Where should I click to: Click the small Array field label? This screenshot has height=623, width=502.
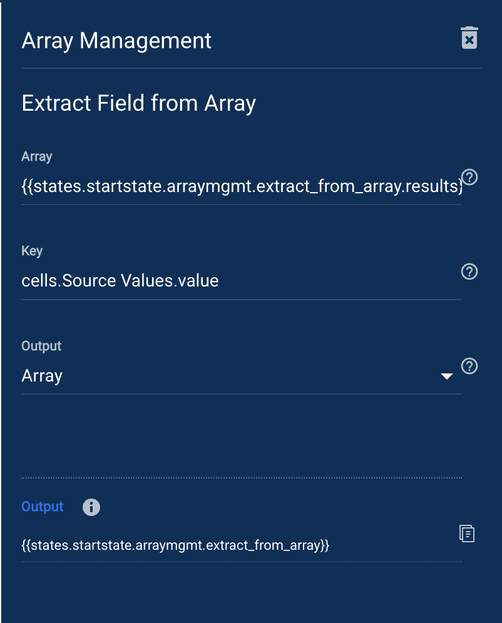[36, 156]
